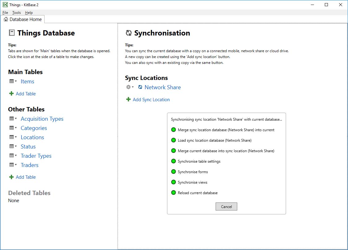Click the table icon beside Items
The height and width of the screenshot is (250, 348).
(11, 81)
